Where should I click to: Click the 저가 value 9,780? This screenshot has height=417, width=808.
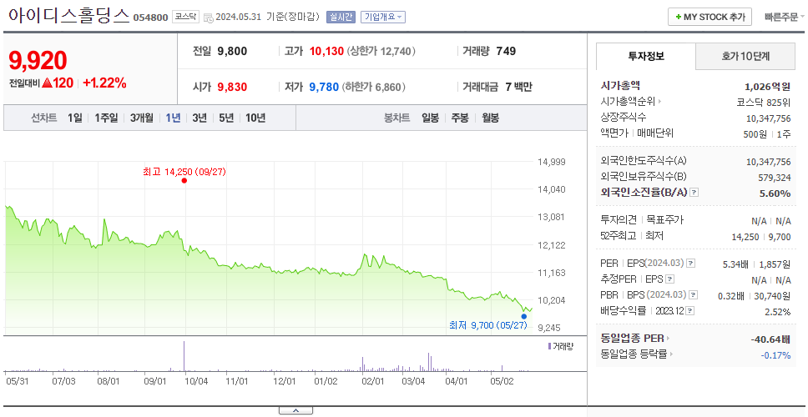[324, 87]
